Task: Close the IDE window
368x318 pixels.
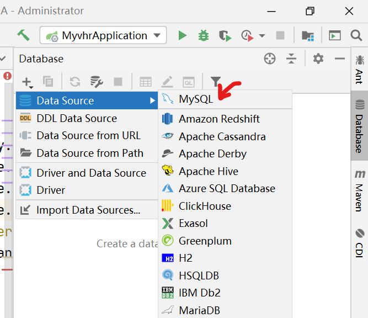Action: click(349, 11)
